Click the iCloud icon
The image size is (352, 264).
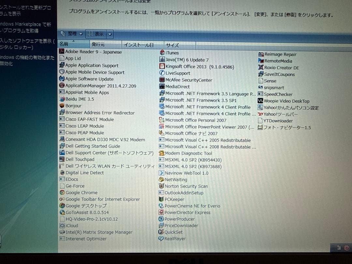(x=62, y=226)
